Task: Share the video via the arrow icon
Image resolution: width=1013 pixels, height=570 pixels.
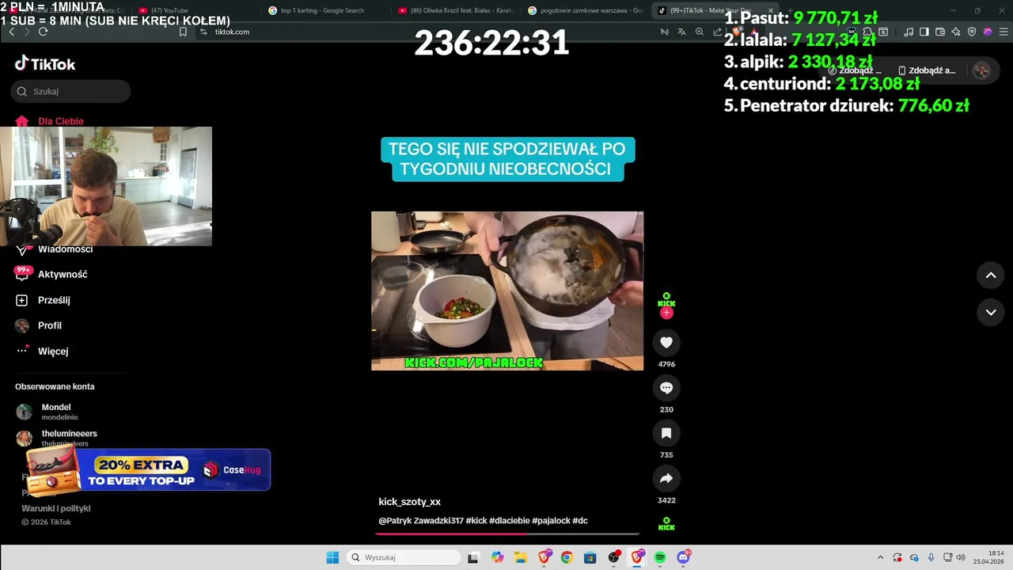Action: coord(666,478)
